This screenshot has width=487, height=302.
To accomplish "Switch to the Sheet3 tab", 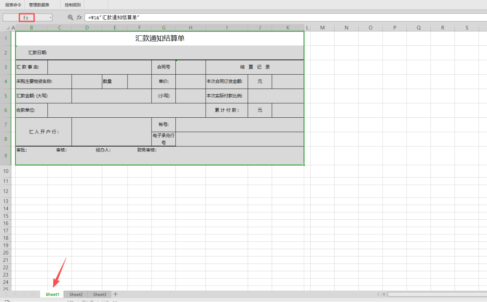I will click(99, 294).
